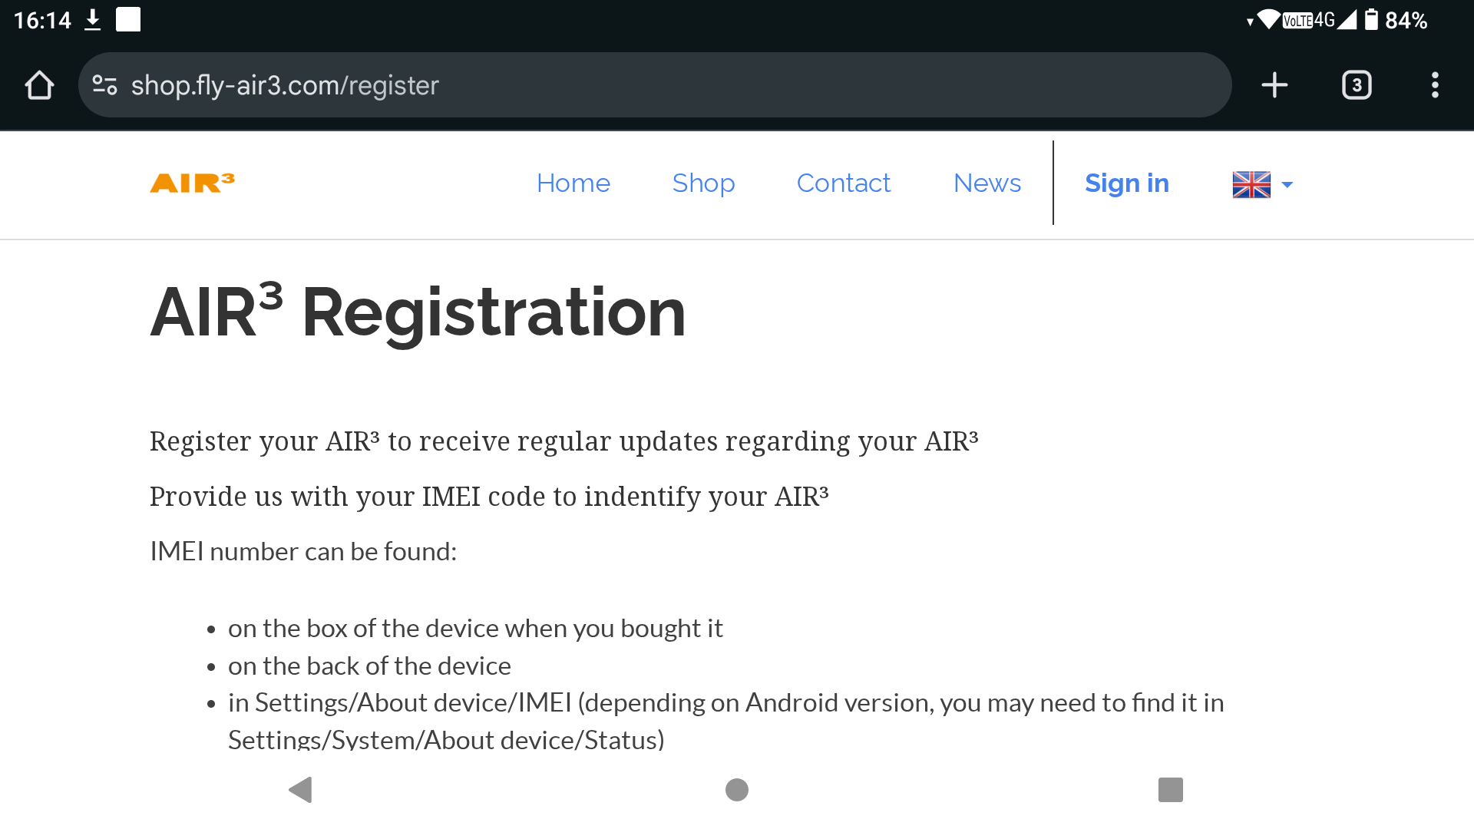
Task: Click the Sign in link
Action: (1127, 183)
